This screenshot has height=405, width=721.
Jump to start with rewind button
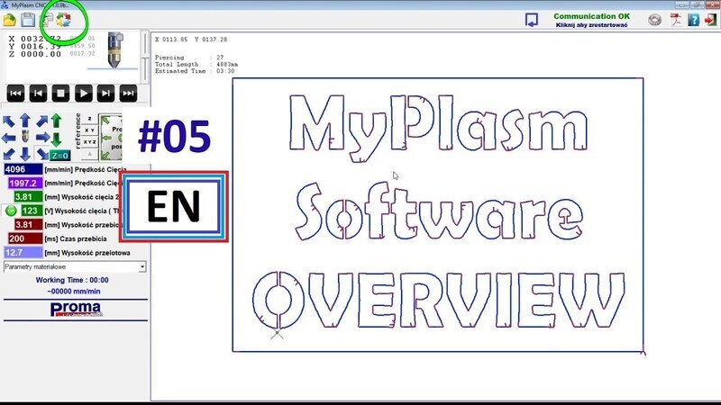point(15,94)
